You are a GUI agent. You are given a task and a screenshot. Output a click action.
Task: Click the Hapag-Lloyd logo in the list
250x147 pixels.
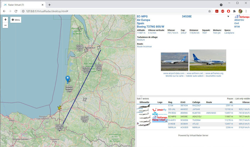(x=160, y=120)
